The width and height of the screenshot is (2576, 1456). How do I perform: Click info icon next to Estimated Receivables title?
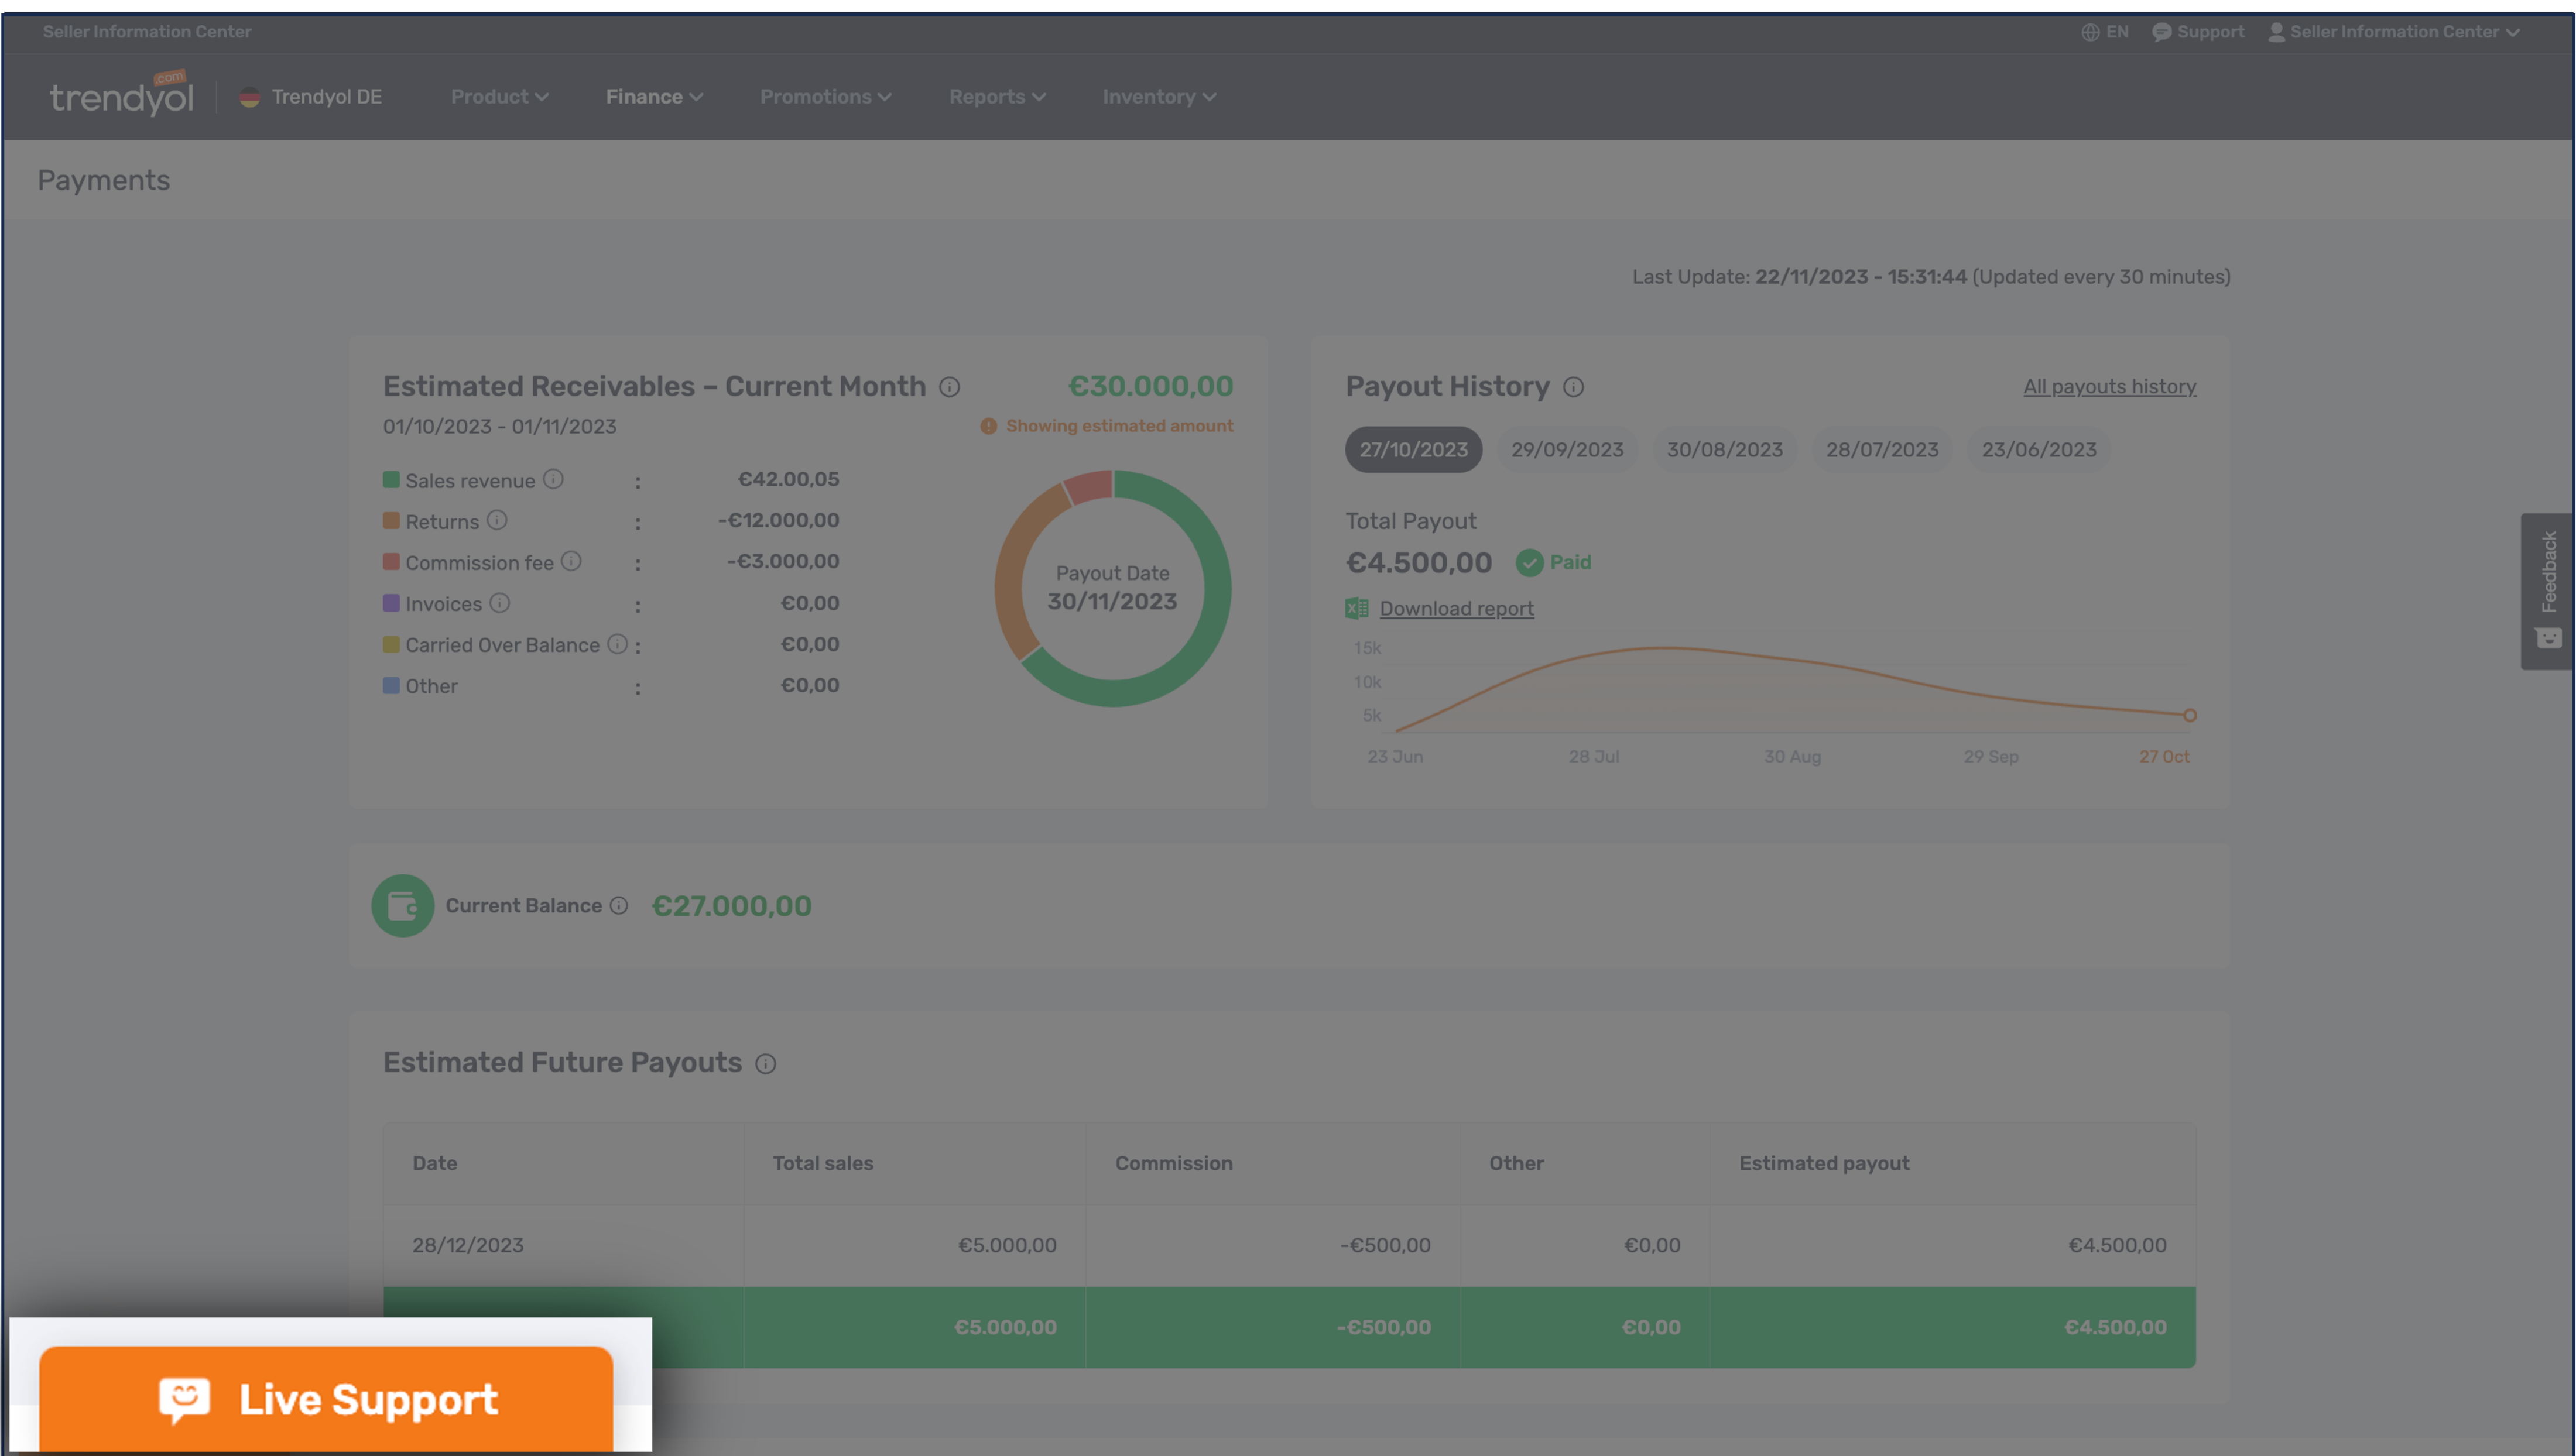950,387
